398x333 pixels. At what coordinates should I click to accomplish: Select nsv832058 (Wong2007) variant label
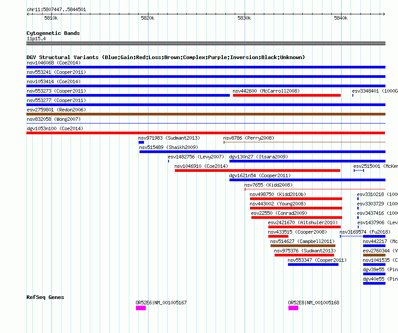click(54, 119)
